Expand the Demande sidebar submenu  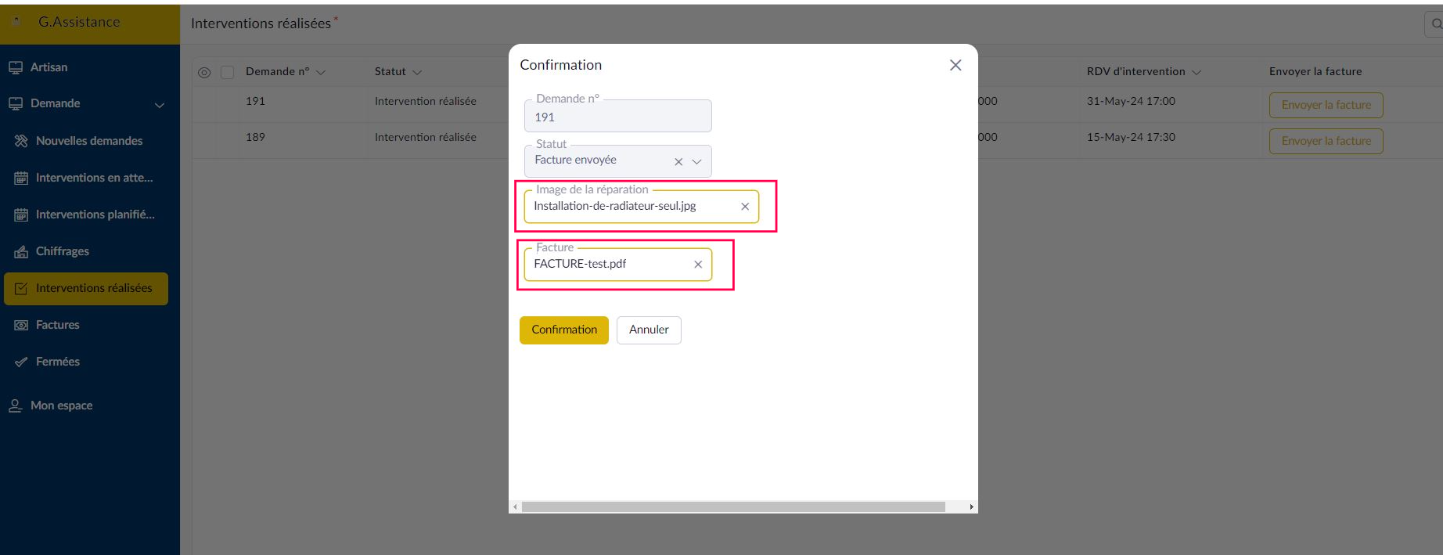160,105
